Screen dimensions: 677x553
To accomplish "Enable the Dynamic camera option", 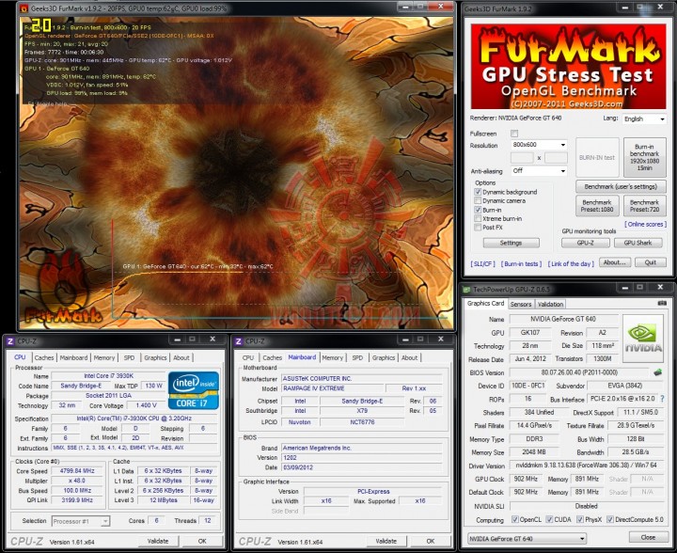I will (478, 200).
